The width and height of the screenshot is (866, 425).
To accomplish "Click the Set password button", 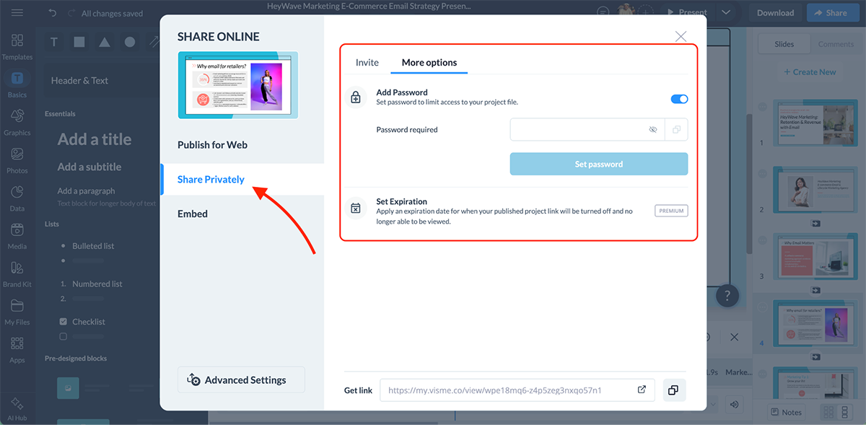I will (598, 164).
